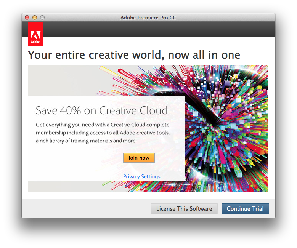Click the 'Your entire creative world' headline
The width and height of the screenshot is (297, 248).
[134, 55]
